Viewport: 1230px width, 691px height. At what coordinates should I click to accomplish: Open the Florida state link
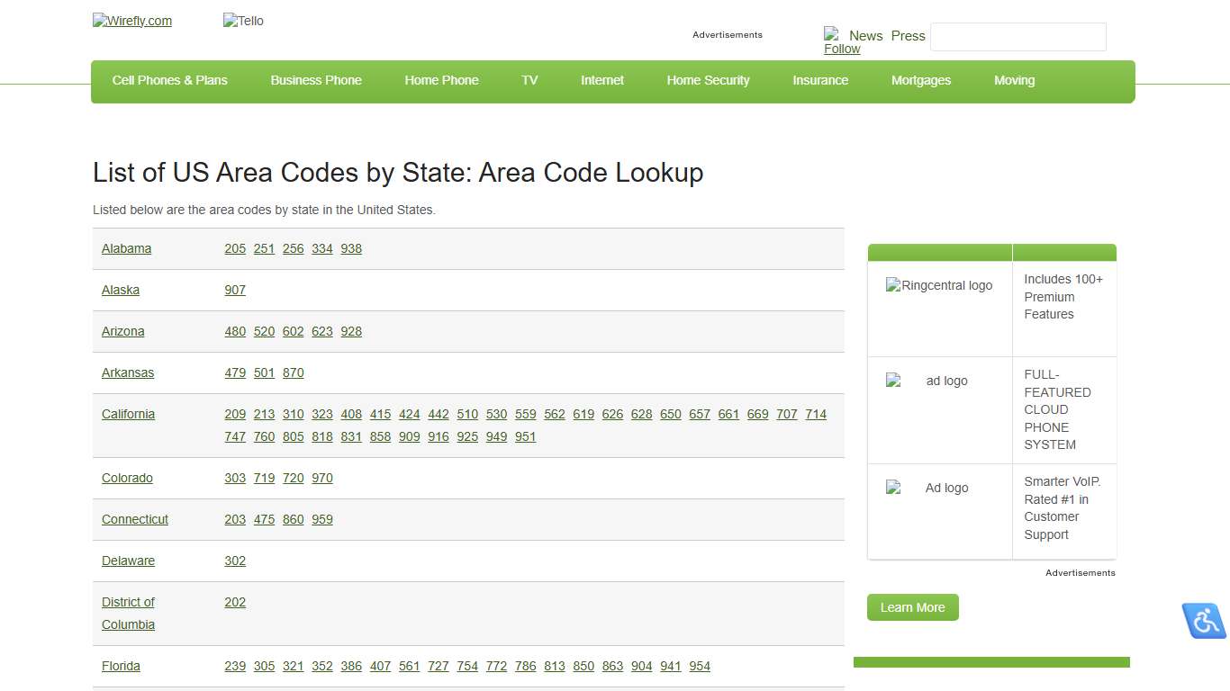click(x=121, y=666)
